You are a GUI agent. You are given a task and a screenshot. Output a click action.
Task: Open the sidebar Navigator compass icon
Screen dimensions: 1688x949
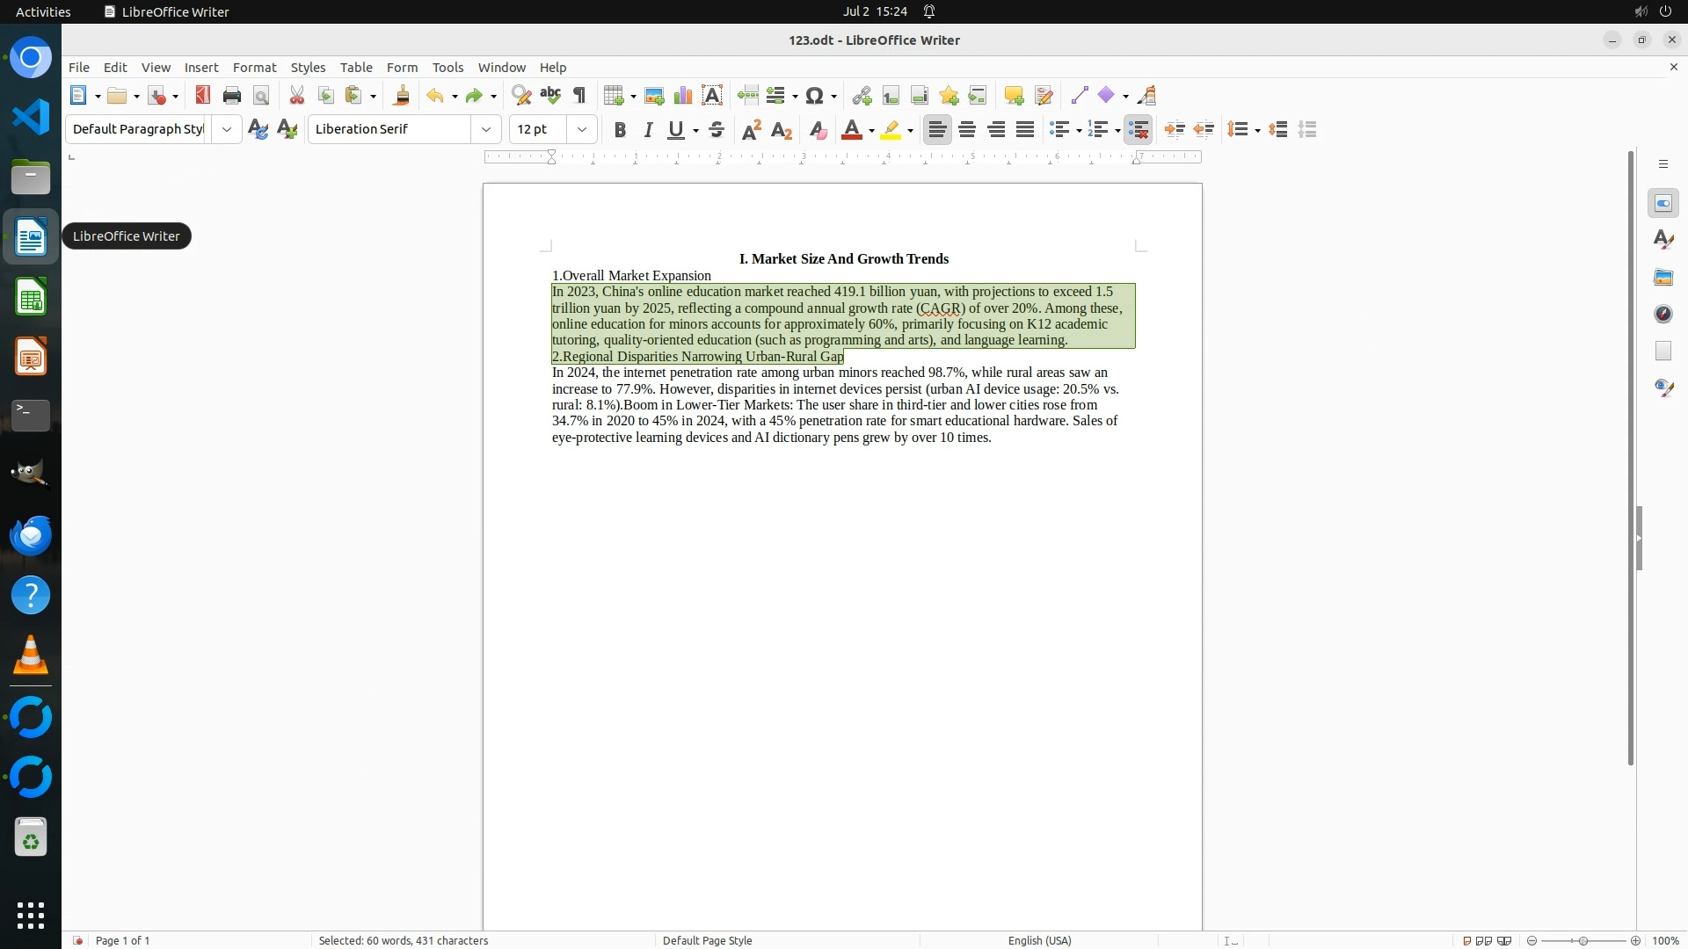(1663, 314)
